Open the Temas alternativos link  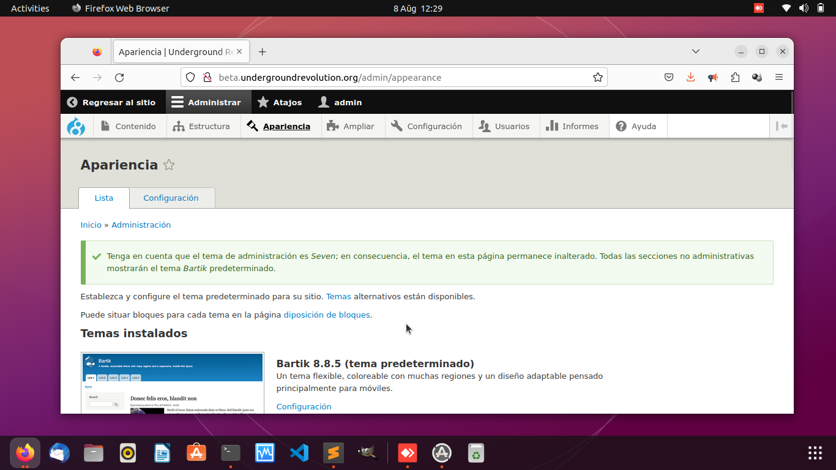[338, 296]
